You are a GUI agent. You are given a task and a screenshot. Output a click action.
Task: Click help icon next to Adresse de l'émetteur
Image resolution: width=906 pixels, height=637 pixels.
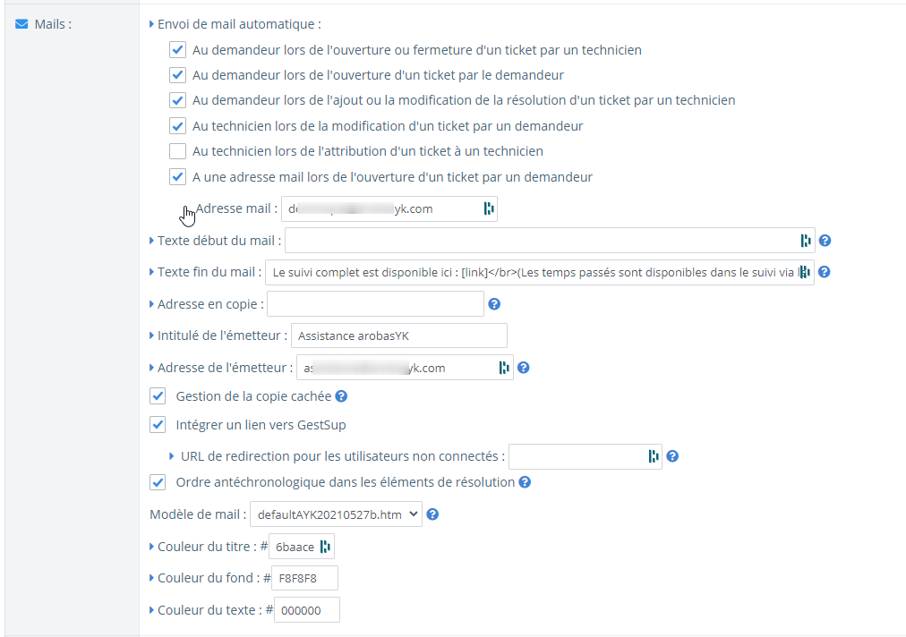click(524, 368)
